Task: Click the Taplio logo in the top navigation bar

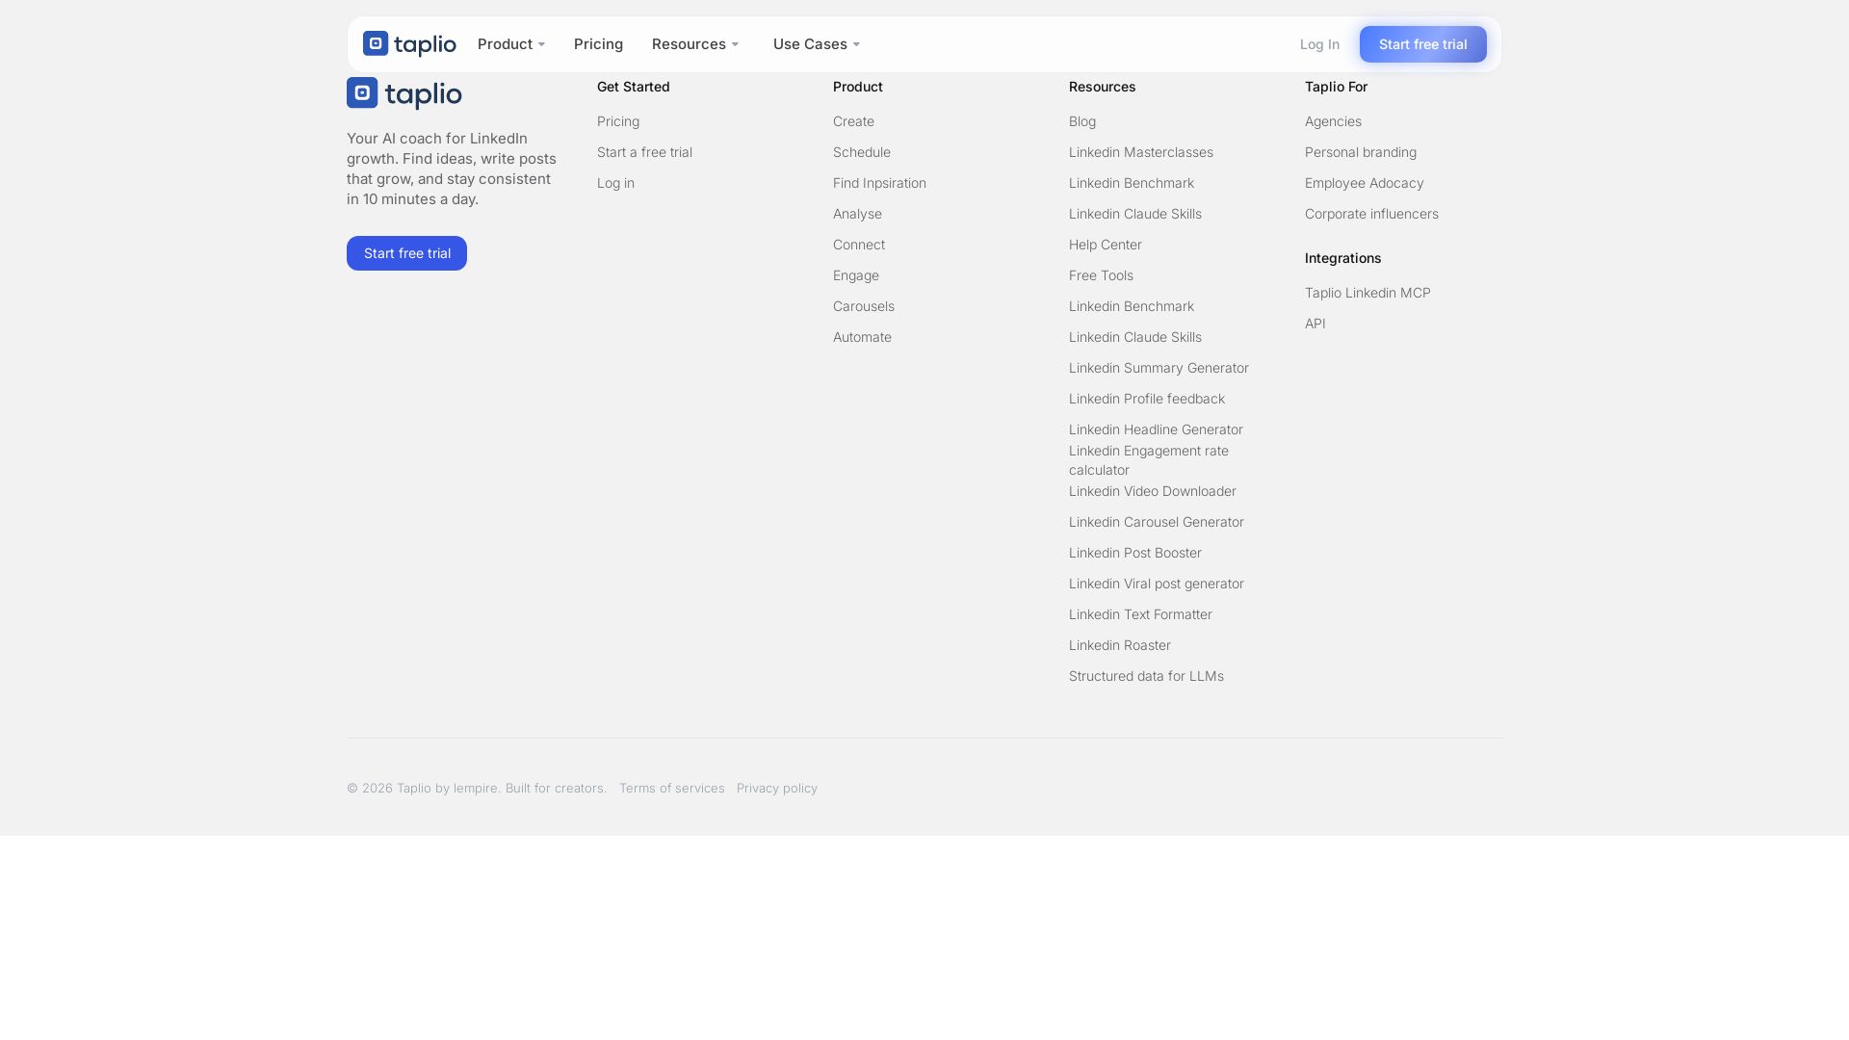Action: pyautogui.click(x=409, y=44)
